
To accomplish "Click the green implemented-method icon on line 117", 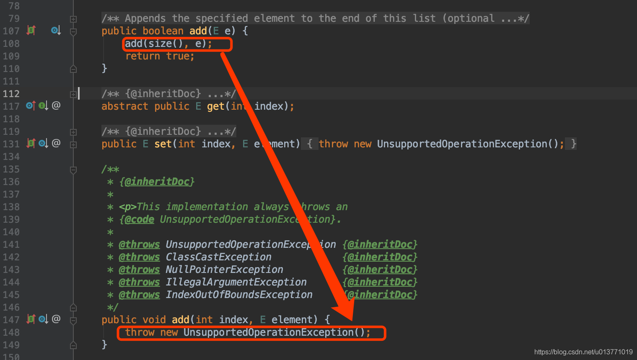I will point(43,105).
